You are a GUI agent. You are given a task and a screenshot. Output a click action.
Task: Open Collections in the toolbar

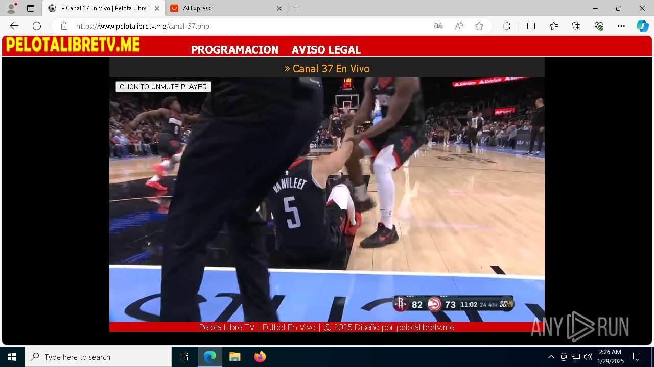576,26
